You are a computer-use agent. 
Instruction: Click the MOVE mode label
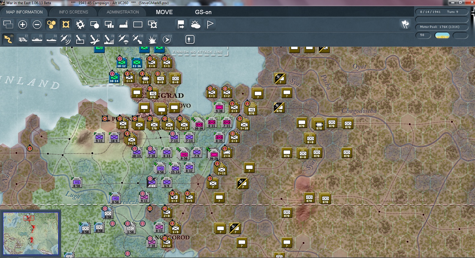tap(164, 12)
